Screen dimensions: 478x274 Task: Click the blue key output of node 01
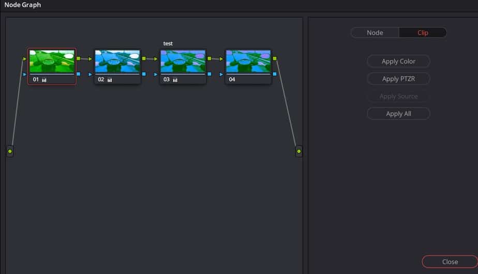(78, 74)
